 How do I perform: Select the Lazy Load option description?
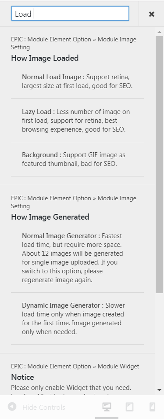76,120
